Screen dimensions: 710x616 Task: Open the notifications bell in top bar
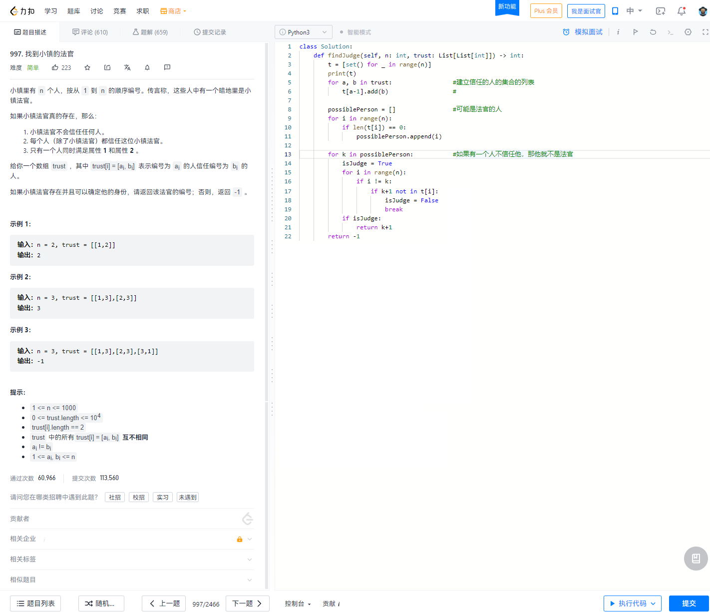click(x=682, y=11)
